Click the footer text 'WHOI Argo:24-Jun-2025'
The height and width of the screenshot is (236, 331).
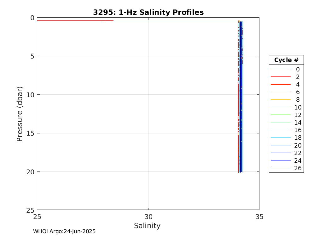64,231
